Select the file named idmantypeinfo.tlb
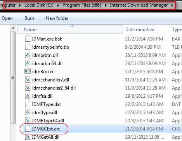 click(x=50, y=47)
